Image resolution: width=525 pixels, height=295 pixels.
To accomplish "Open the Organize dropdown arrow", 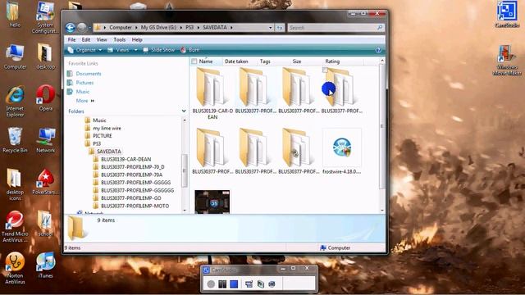I will point(100,50).
